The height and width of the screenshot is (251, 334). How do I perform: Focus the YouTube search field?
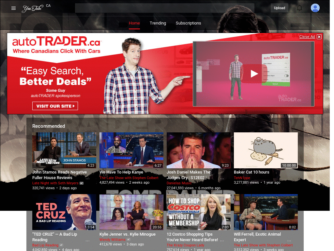click(x=165, y=8)
